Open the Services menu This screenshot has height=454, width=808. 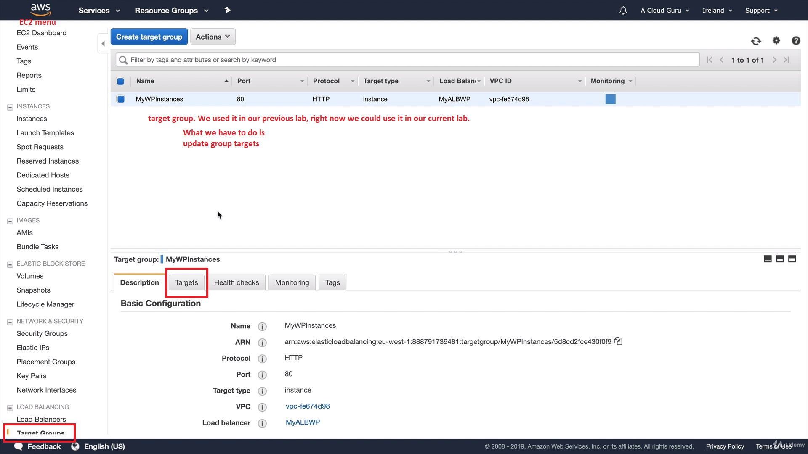pyautogui.click(x=99, y=11)
